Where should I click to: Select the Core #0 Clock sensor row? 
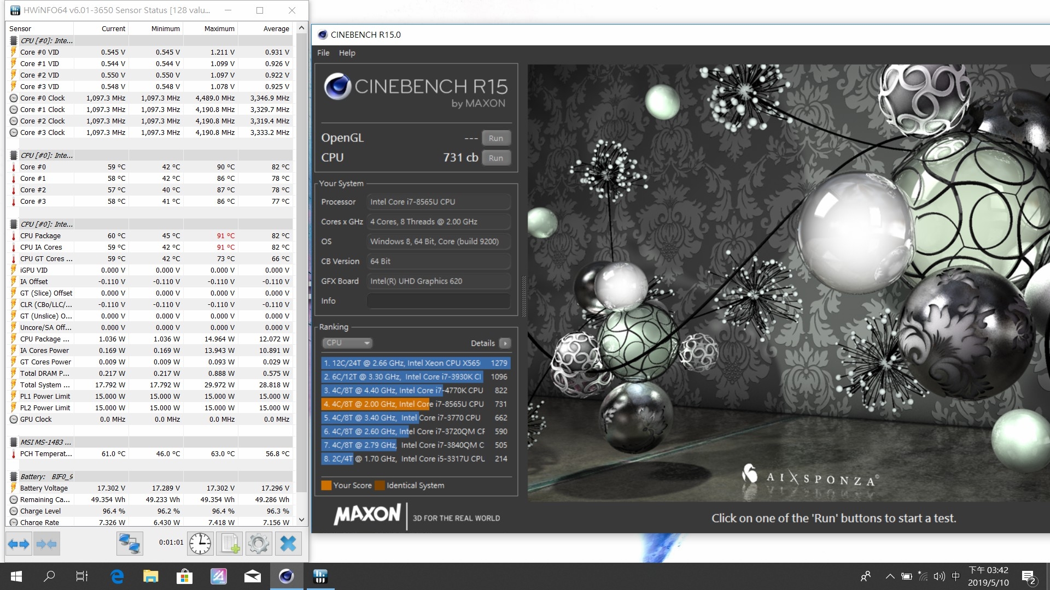(149, 98)
